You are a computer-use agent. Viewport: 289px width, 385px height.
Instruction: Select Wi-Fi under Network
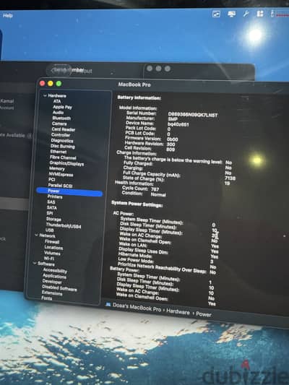tap(49, 259)
